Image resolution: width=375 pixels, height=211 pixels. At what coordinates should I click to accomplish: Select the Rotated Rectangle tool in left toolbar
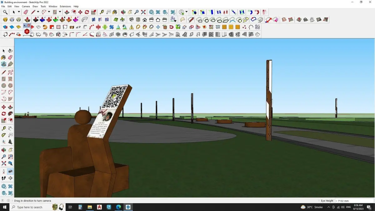point(10,79)
